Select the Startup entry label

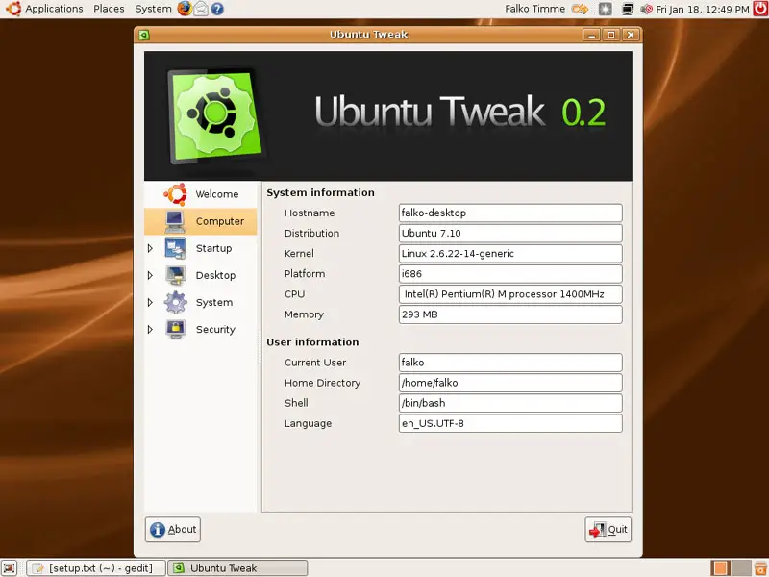[x=213, y=248]
